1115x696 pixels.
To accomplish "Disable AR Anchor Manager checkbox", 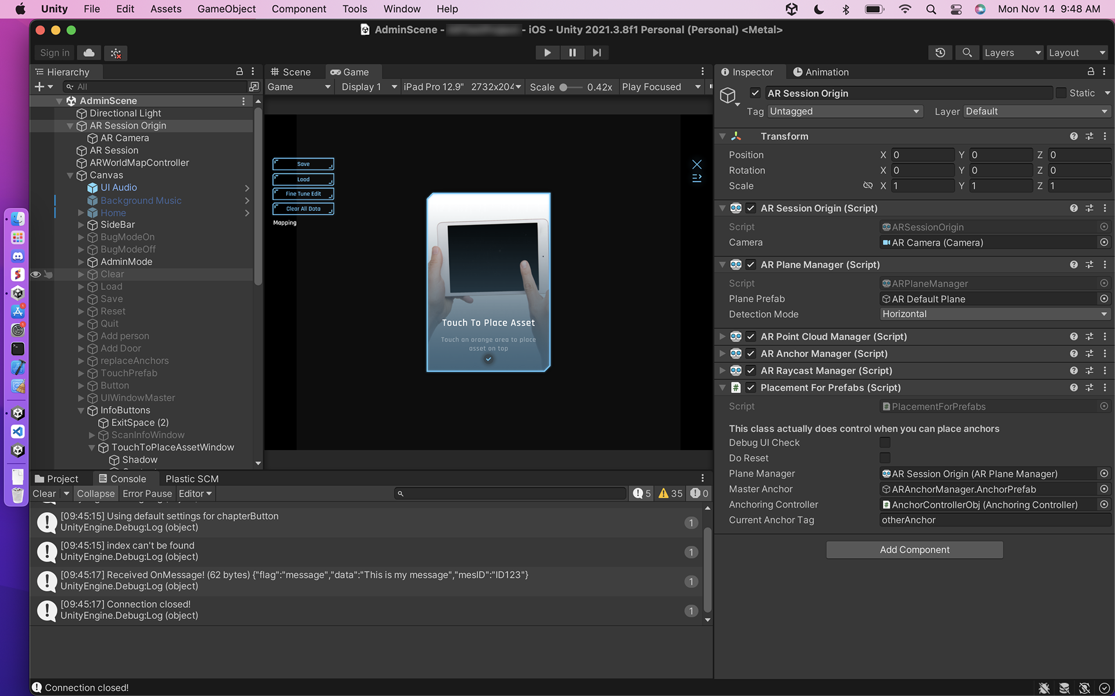I will point(751,353).
